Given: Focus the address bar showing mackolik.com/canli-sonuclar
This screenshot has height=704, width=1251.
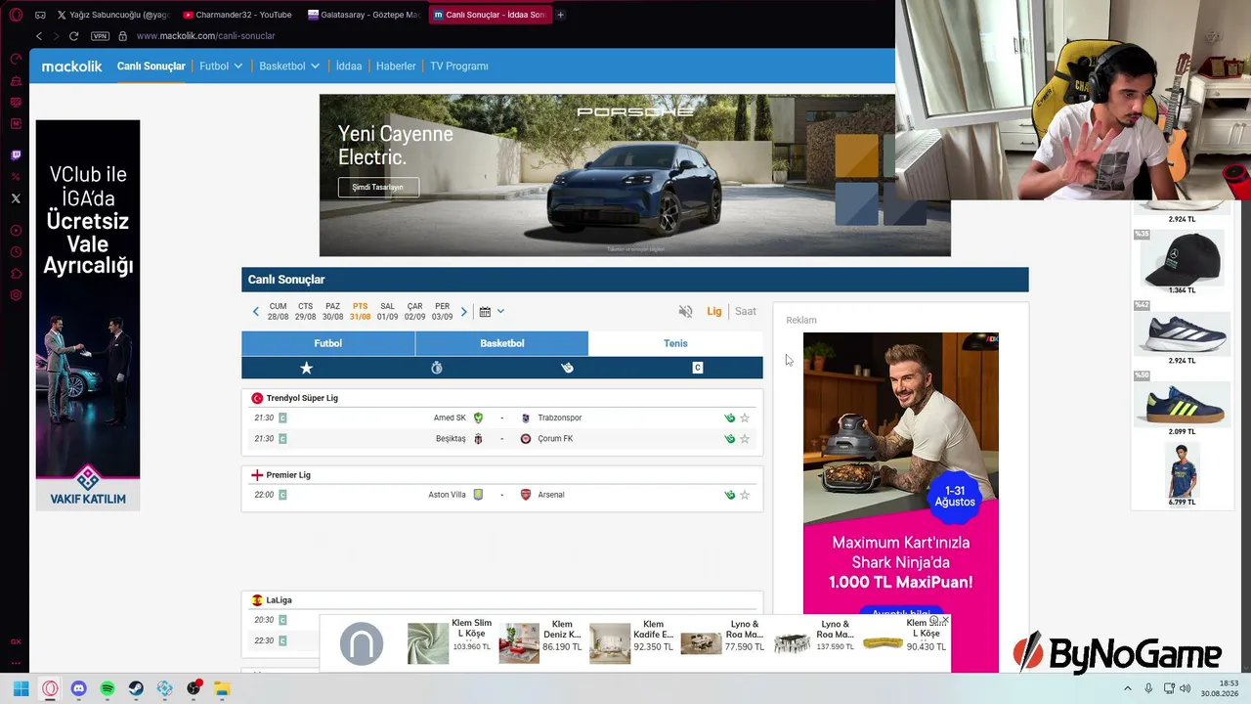Looking at the screenshot, I should tap(205, 36).
